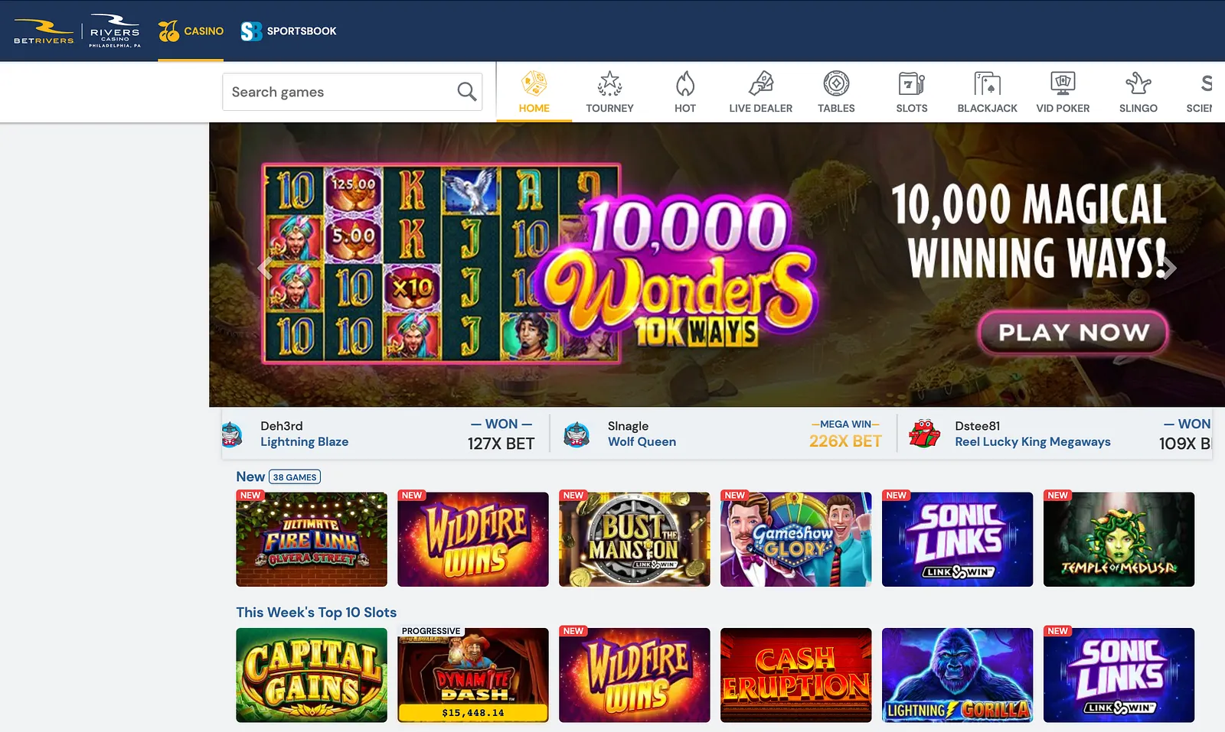
Task: Expand the New 38 Games list
Action: click(x=295, y=477)
